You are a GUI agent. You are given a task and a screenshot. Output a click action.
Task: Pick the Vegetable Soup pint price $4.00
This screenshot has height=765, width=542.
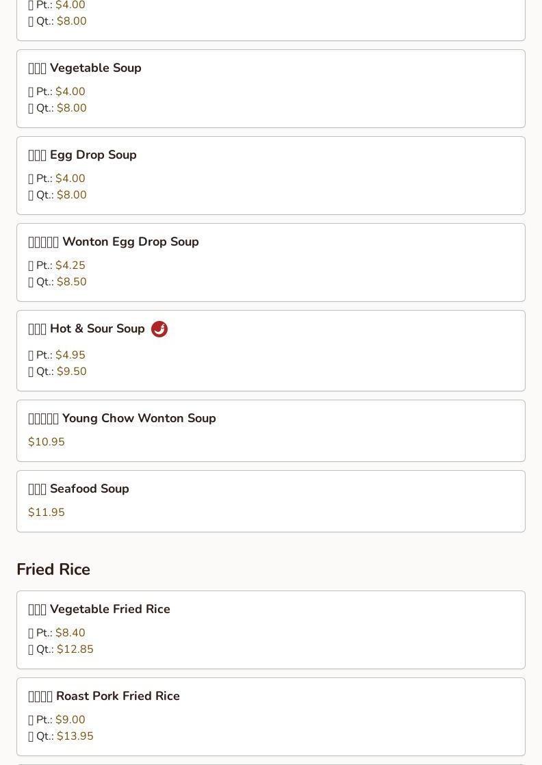pos(70,92)
